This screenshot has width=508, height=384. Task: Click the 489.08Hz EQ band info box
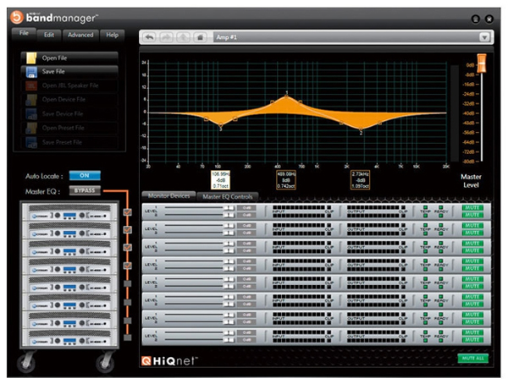[286, 180]
